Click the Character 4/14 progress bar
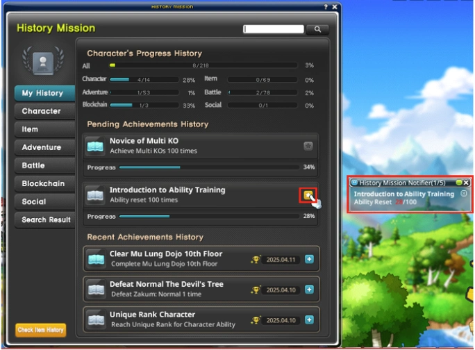This screenshot has height=350, width=475. coord(144,80)
